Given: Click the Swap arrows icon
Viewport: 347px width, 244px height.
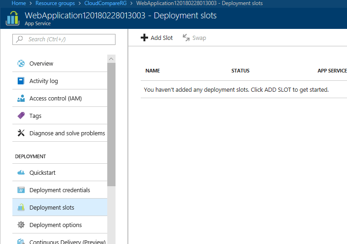Looking at the screenshot, I should pos(186,38).
